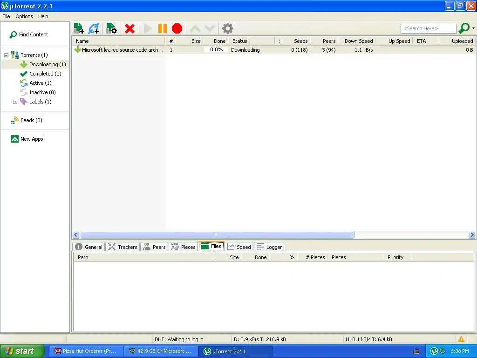Sort by the Uploaded column header
Image resolution: width=477 pixels, height=358 pixels.
click(x=457, y=41)
